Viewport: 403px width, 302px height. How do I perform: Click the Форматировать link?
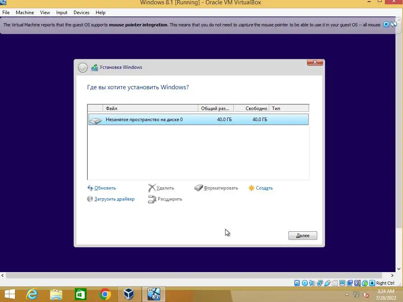point(221,188)
